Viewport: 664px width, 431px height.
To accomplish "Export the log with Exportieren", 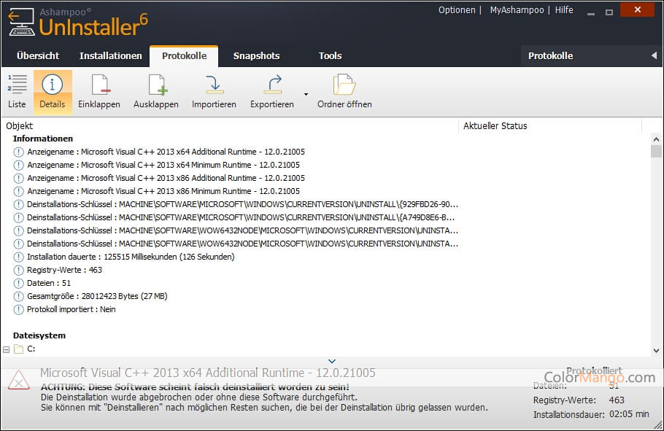I will coord(272,91).
